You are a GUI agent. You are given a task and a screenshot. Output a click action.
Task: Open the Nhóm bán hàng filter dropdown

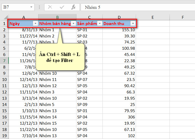(74, 23)
